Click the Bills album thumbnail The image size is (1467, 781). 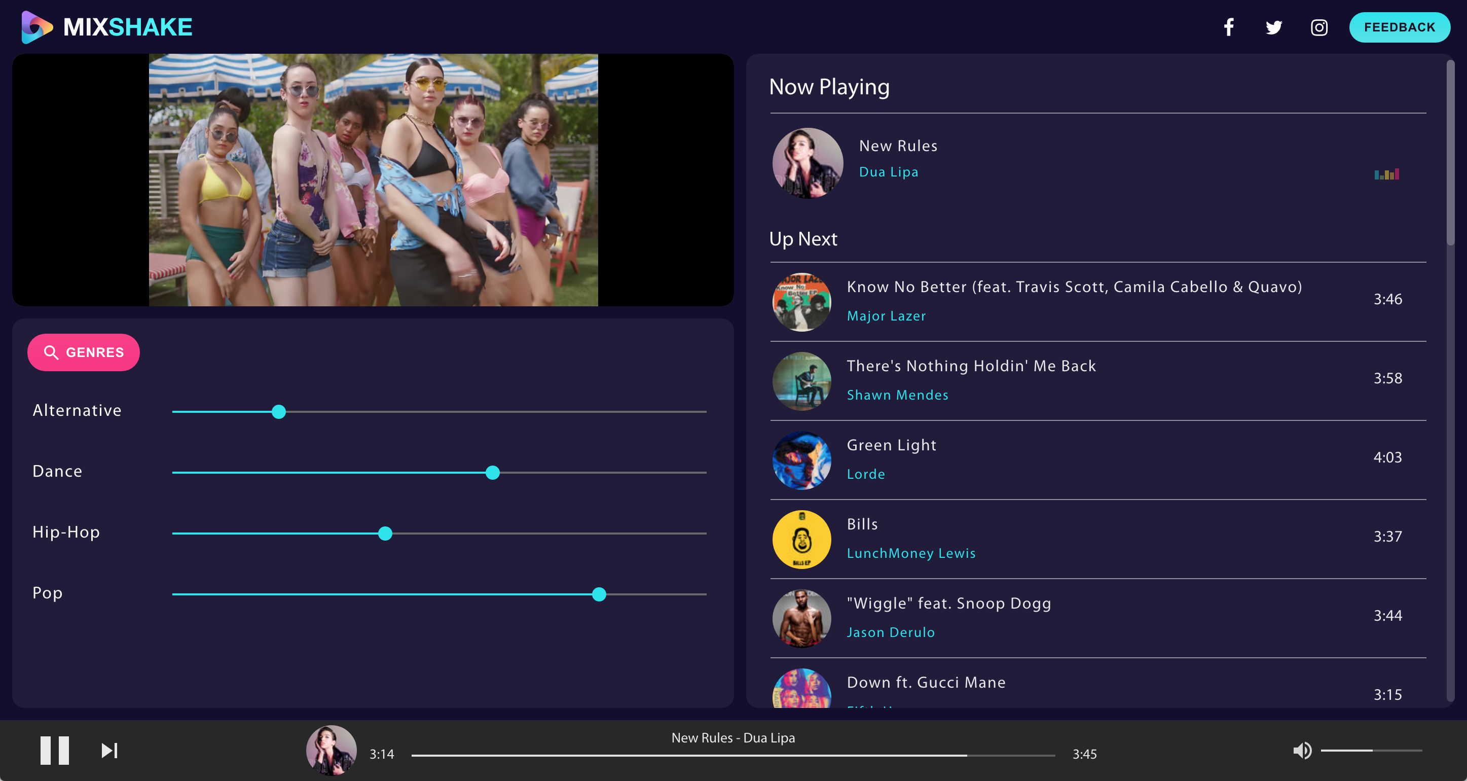tap(801, 539)
